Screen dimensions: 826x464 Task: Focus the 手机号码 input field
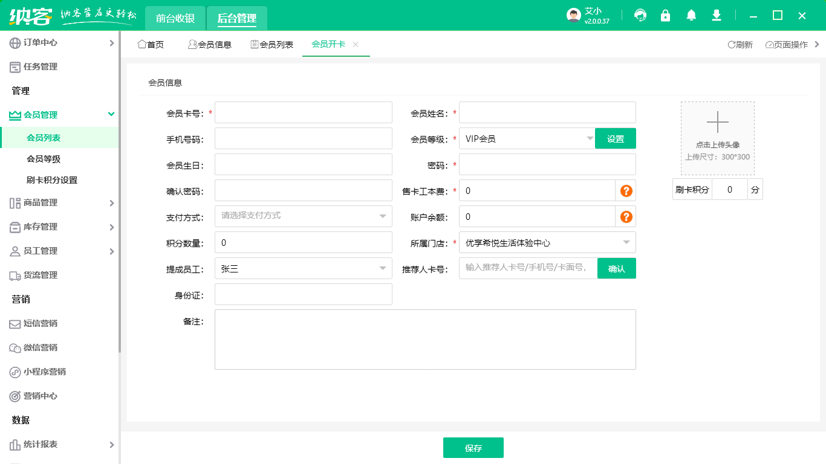pos(304,138)
